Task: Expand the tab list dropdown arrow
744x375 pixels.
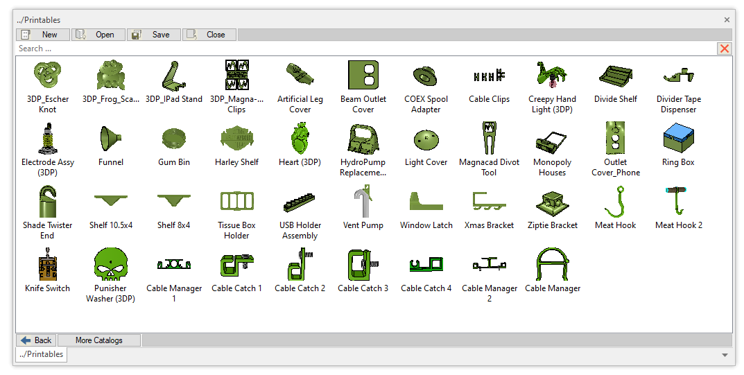Action: [x=725, y=355]
